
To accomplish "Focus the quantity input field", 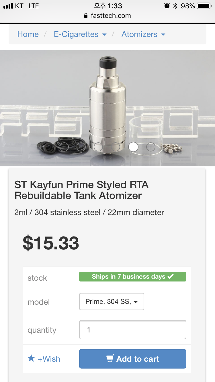I will (x=132, y=330).
